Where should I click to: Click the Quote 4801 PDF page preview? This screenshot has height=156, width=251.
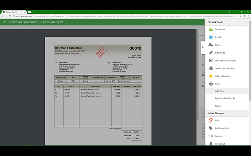point(98,91)
